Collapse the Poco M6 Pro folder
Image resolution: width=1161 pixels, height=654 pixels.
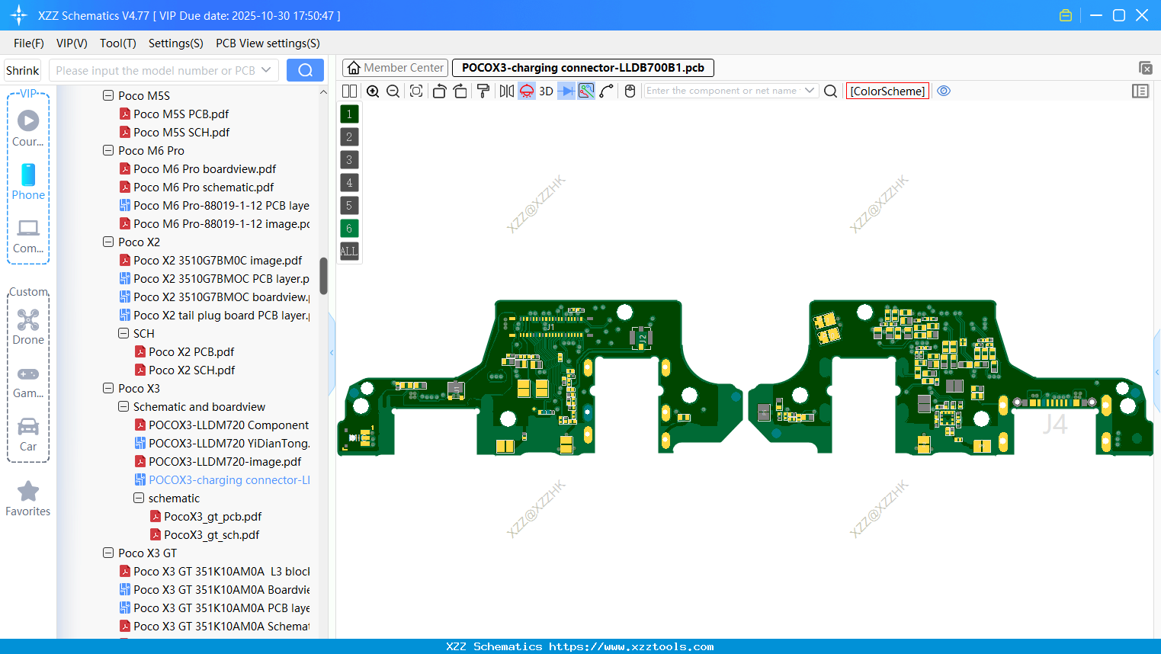(x=108, y=151)
